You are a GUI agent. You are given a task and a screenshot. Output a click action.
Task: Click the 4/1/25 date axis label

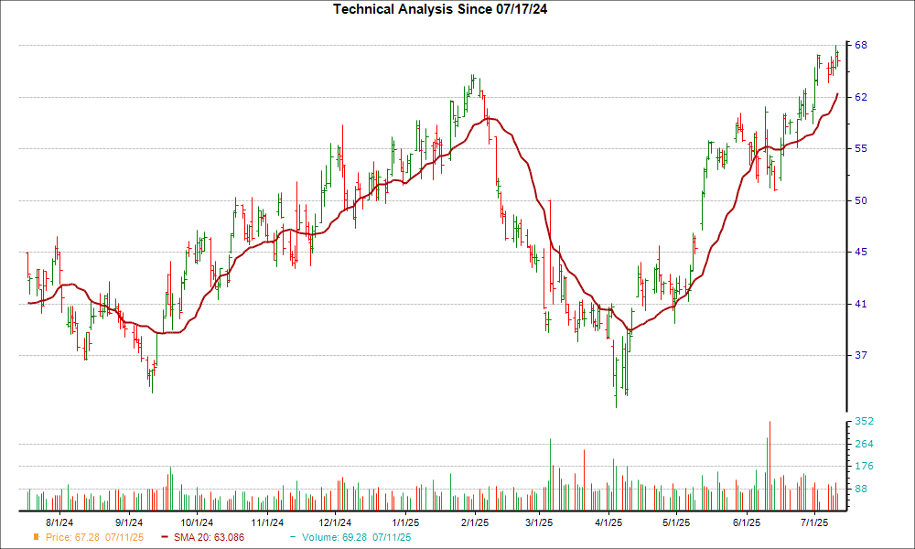coord(608,522)
